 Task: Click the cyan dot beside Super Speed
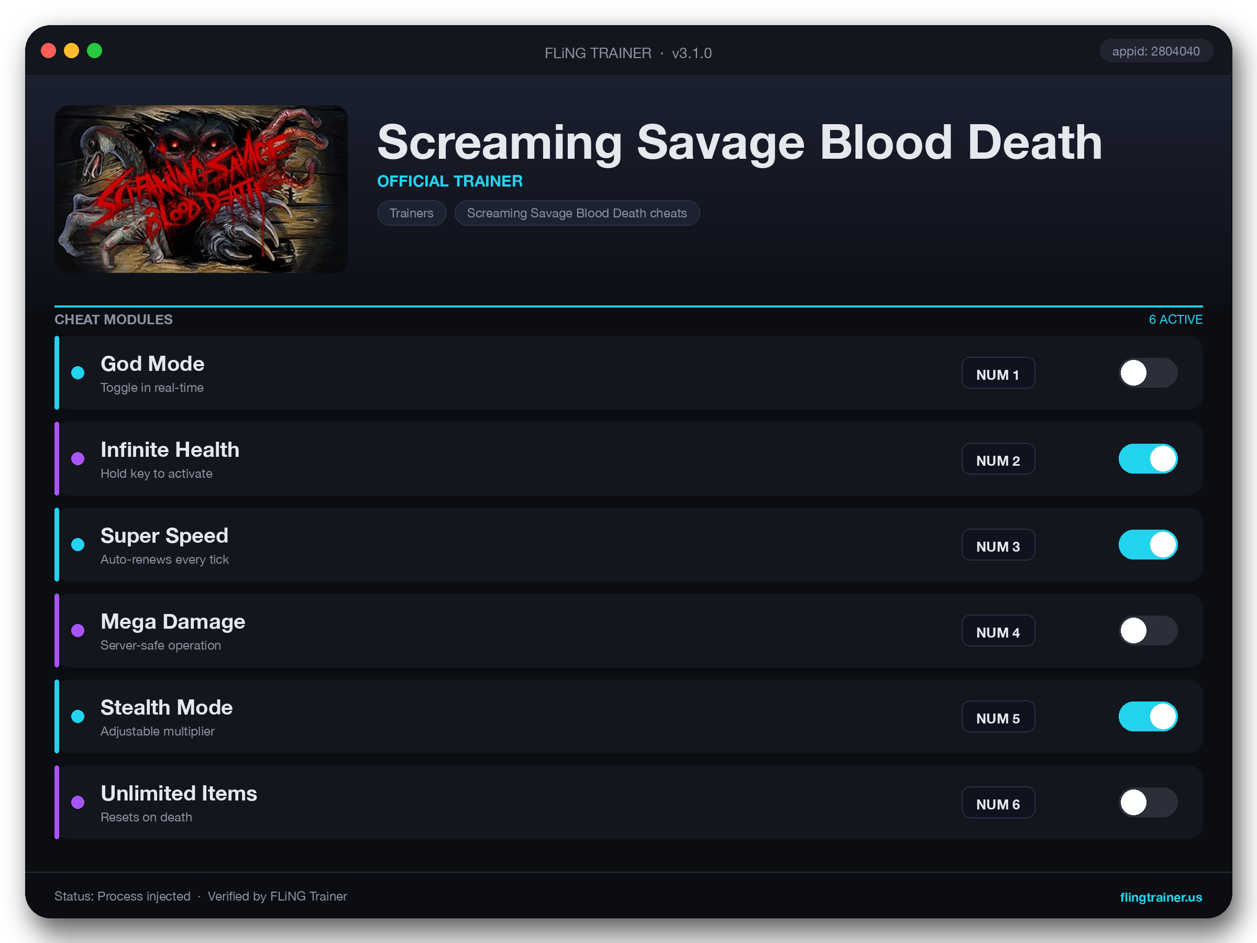pos(78,544)
